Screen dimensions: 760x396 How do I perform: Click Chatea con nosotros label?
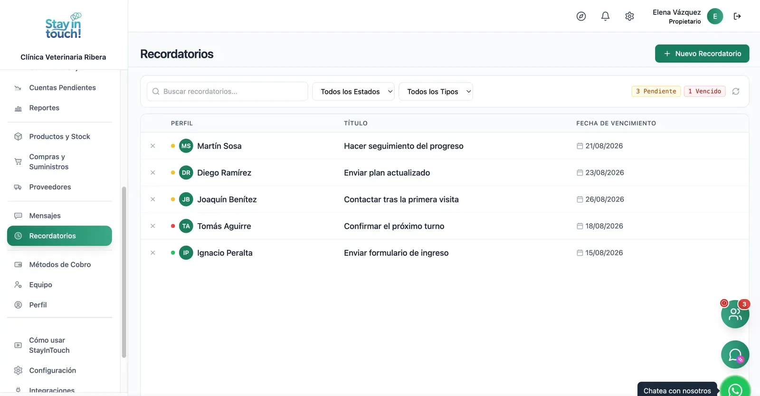pyautogui.click(x=677, y=390)
